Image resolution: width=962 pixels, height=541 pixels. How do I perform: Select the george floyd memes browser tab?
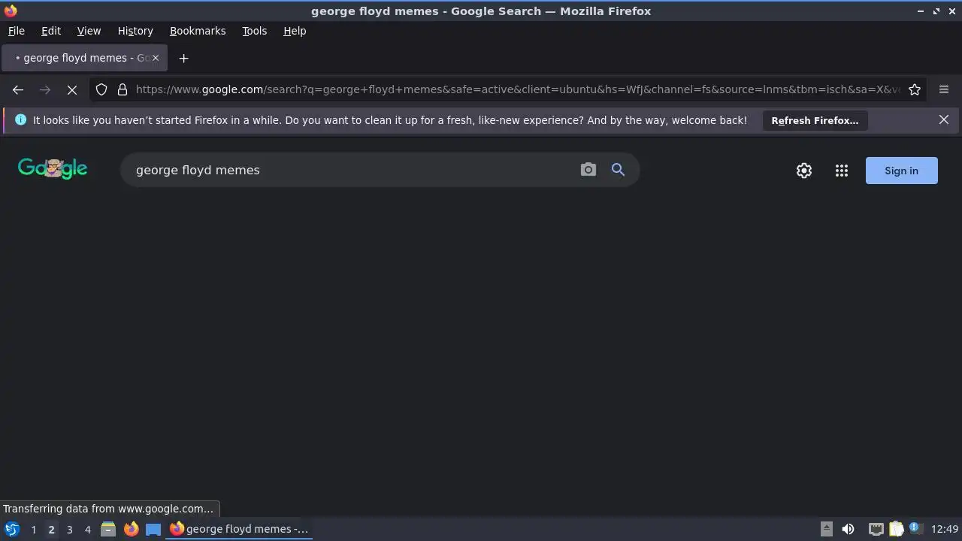tap(85, 58)
